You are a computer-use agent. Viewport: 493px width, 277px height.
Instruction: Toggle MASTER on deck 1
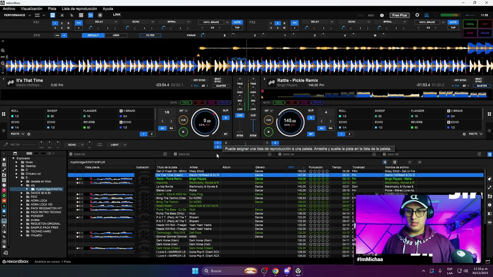pos(221,86)
